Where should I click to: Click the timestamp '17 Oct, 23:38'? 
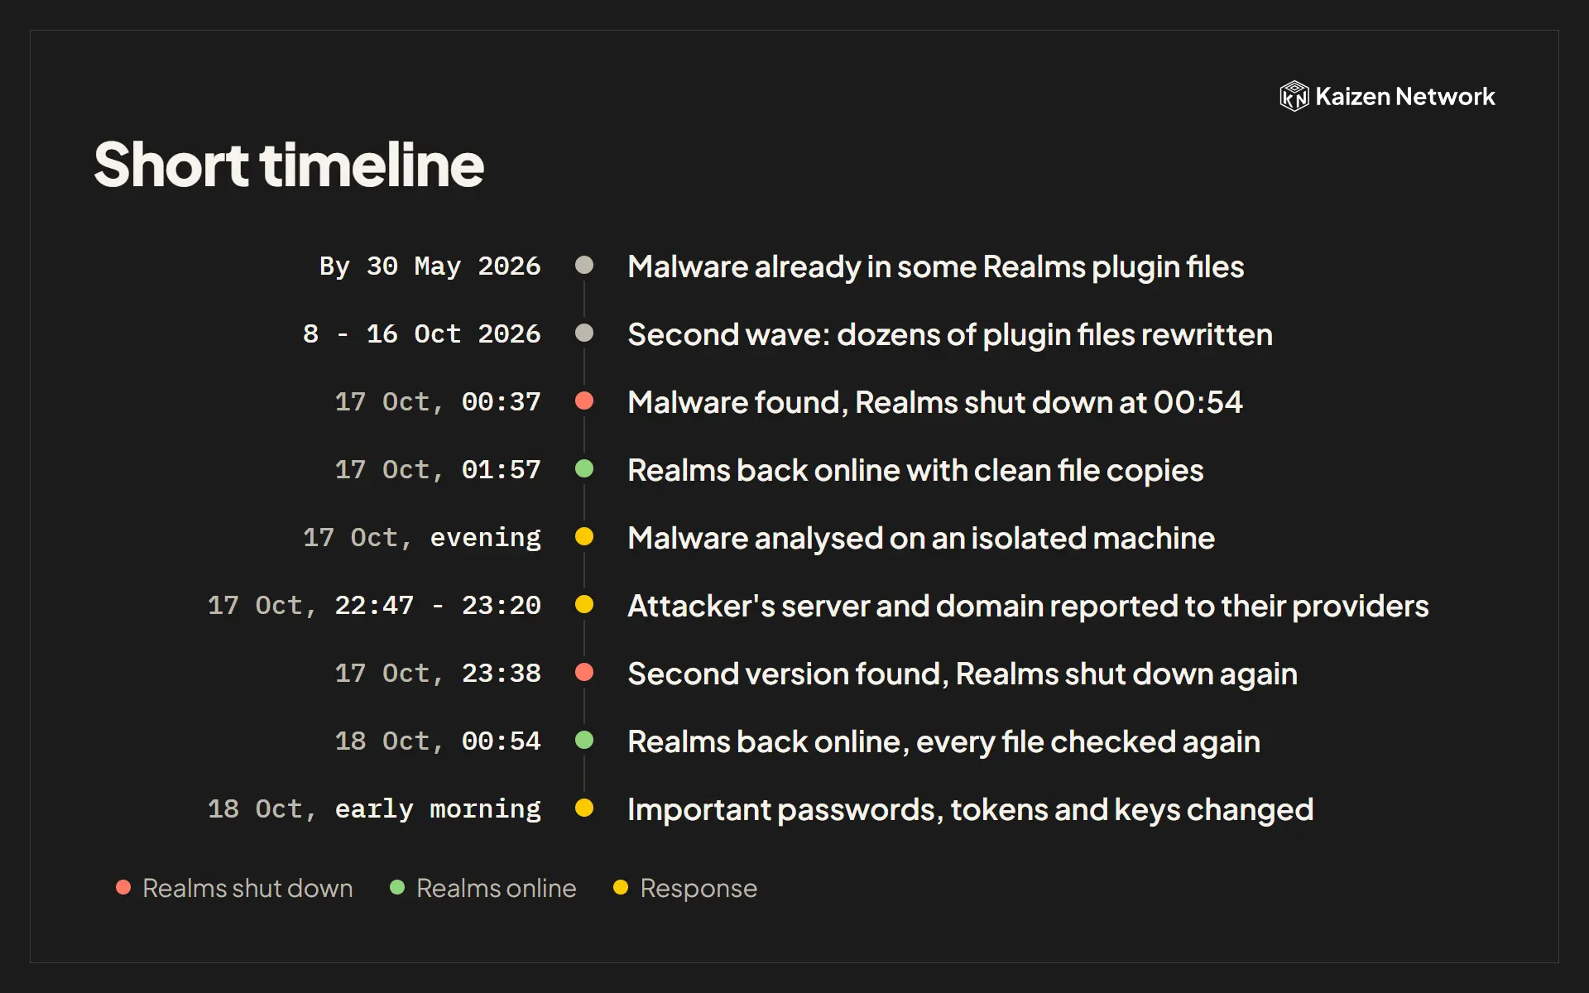tap(438, 674)
